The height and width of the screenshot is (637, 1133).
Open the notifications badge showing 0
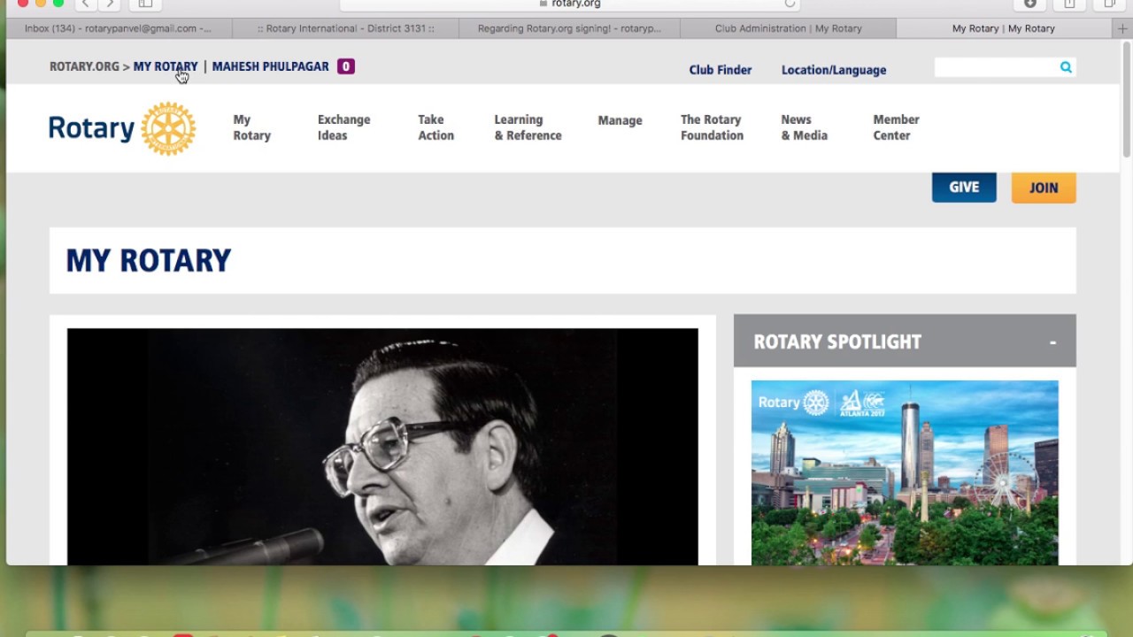pyautogui.click(x=346, y=66)
